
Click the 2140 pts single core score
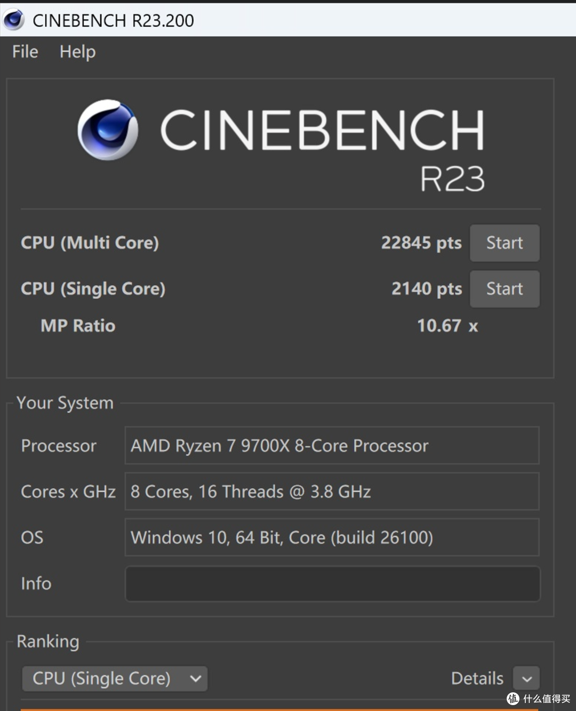(x=427, y=289)
